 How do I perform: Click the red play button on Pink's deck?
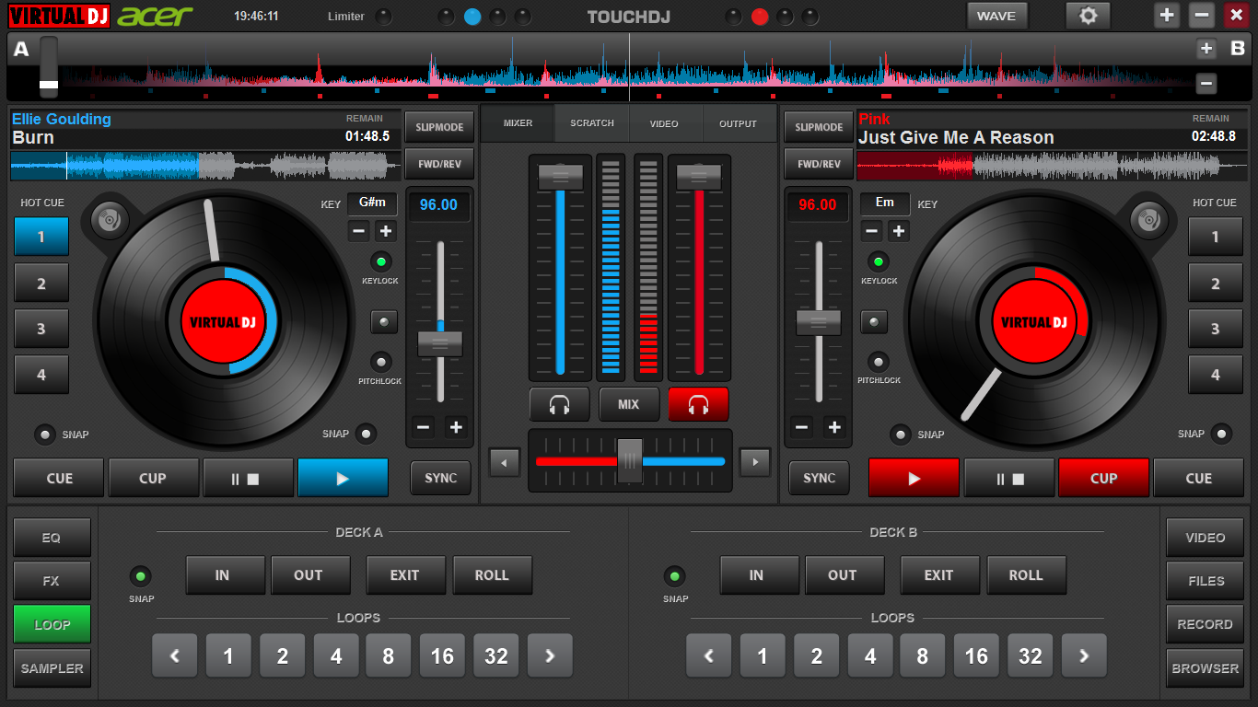click(914, 478)
